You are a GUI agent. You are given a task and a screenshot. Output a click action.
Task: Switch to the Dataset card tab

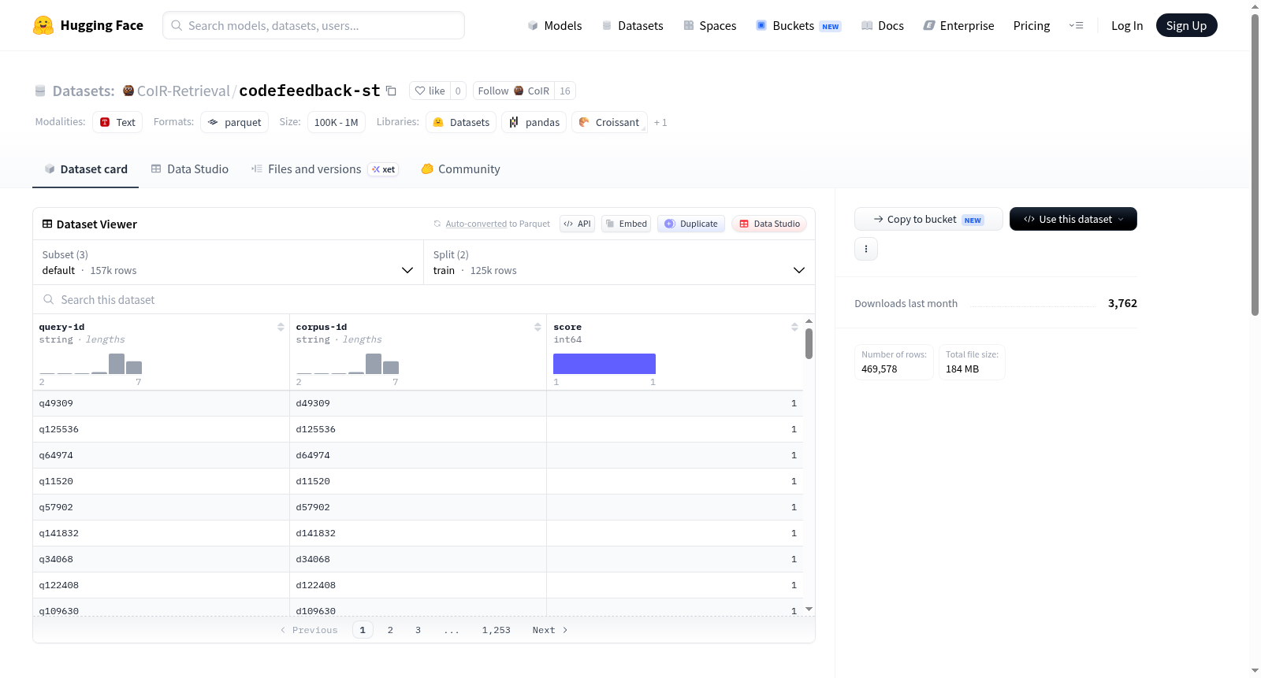85,169
